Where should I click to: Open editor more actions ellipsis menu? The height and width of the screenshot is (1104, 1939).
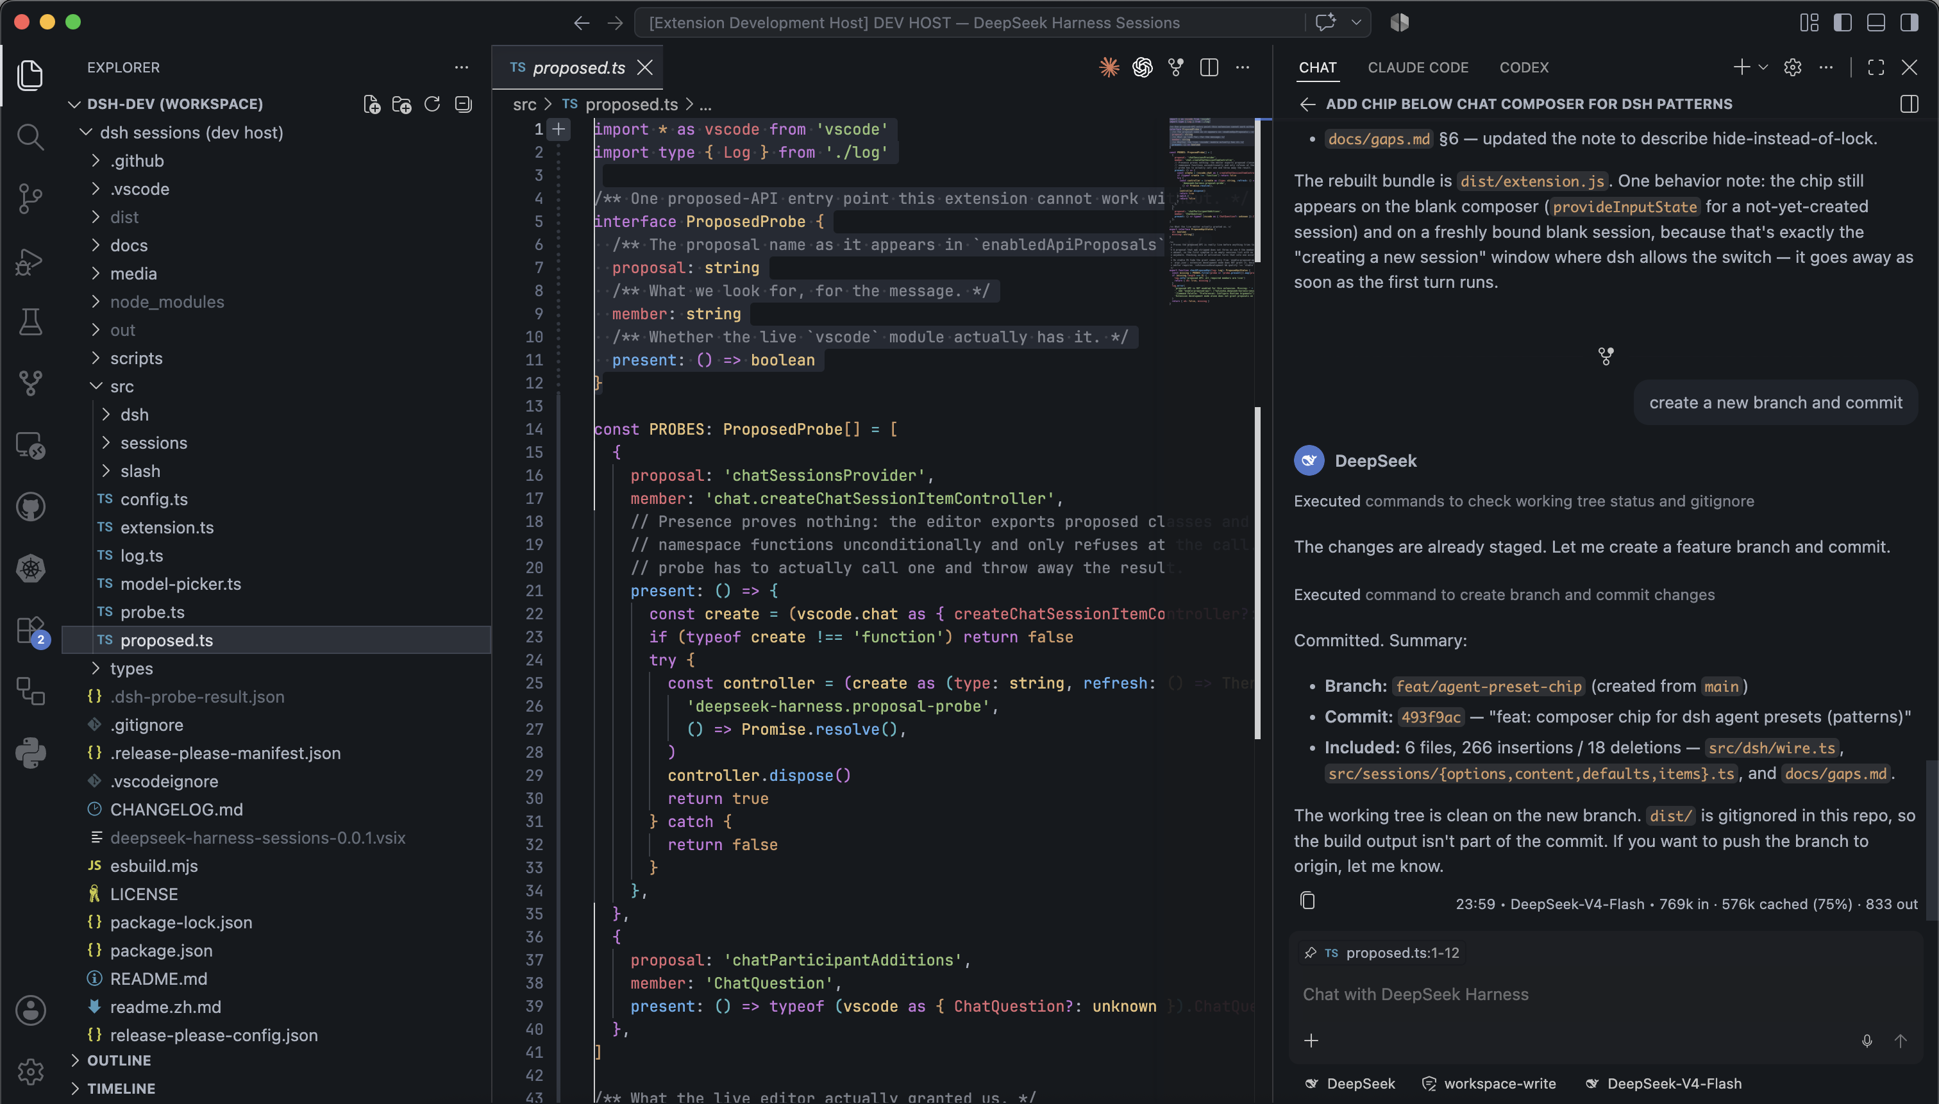[x=1242, y=67]
